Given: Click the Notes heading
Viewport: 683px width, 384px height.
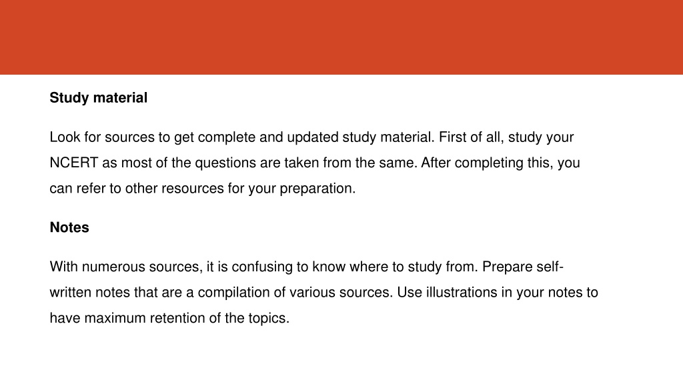Looking at the screenshot, I should click(x=69, y=227).
